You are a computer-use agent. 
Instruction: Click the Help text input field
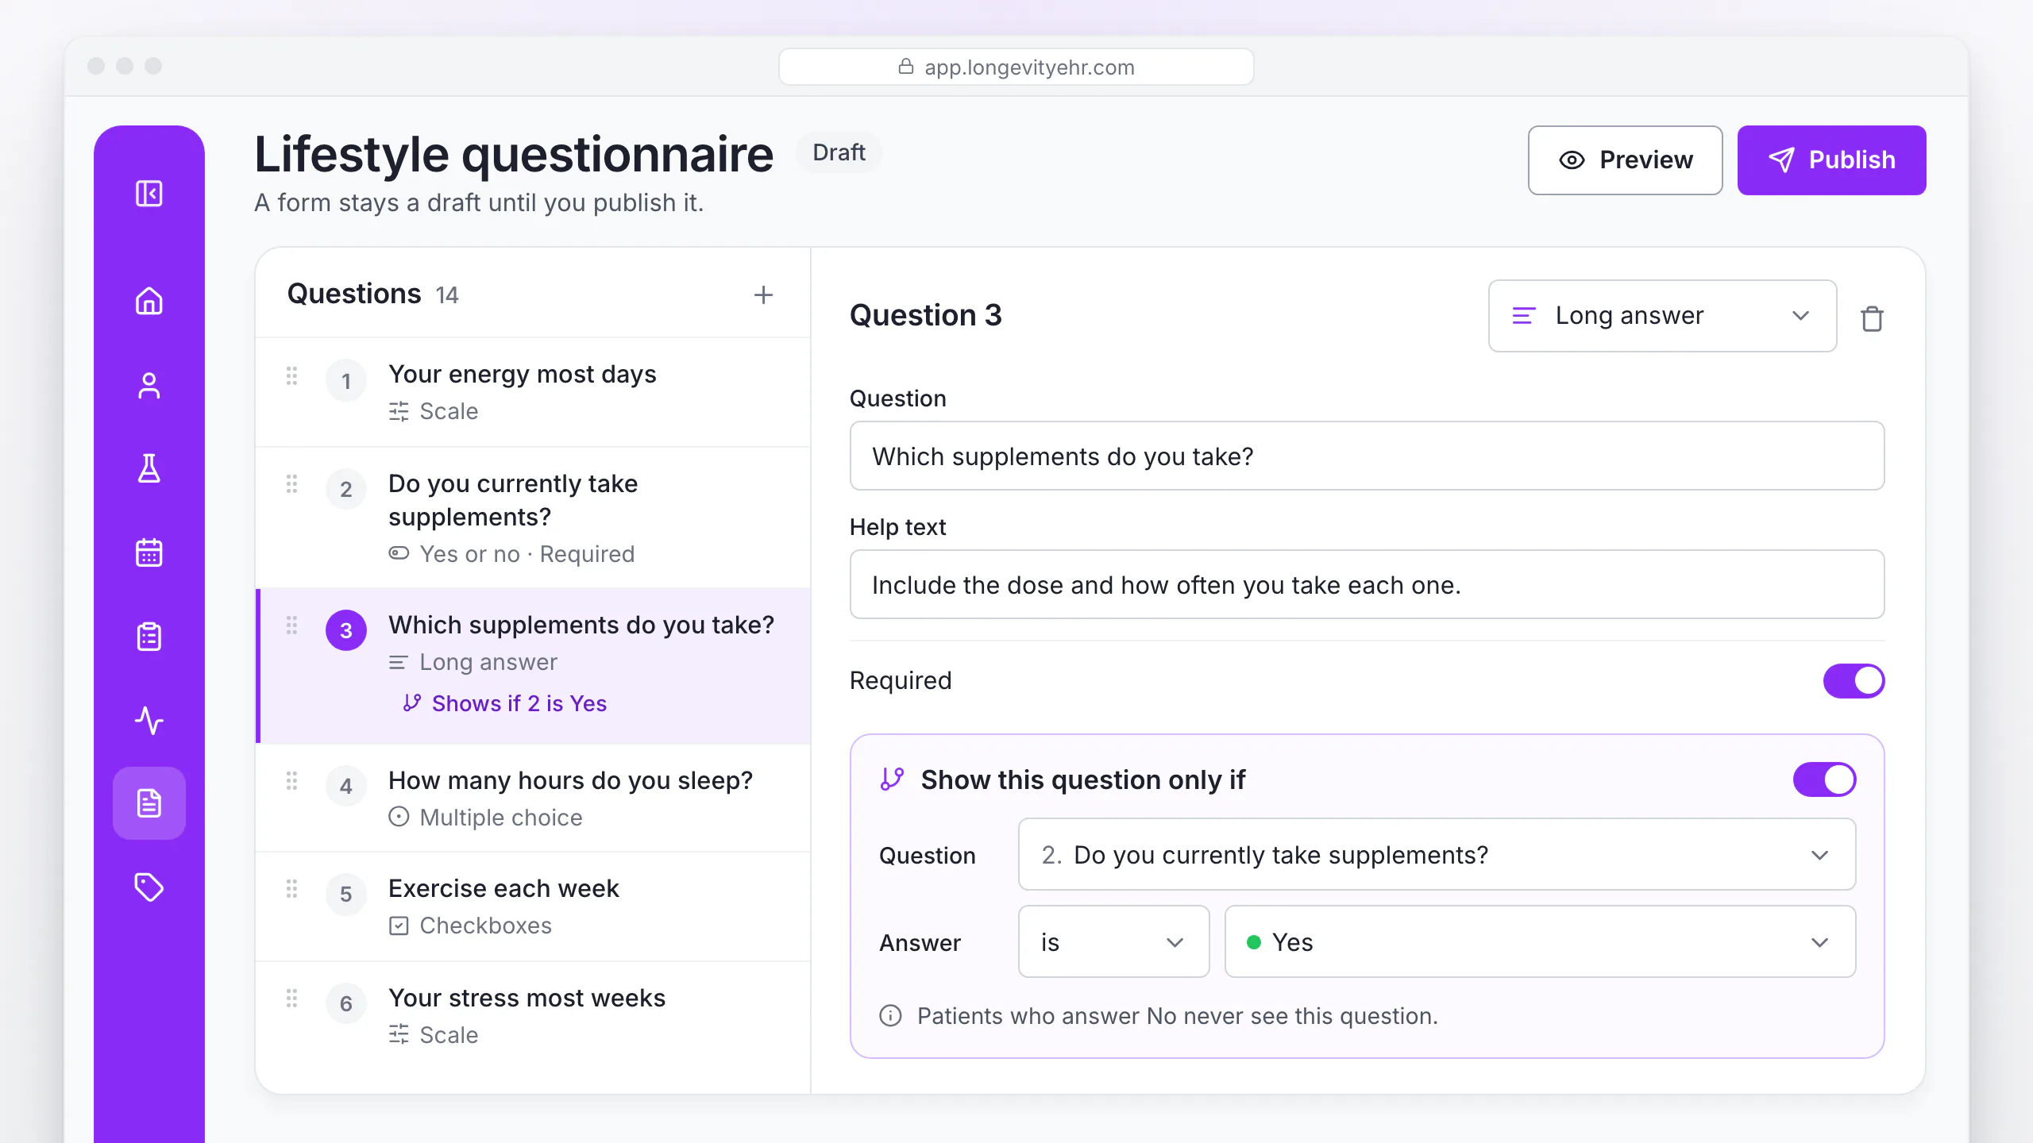[1367, 585]
